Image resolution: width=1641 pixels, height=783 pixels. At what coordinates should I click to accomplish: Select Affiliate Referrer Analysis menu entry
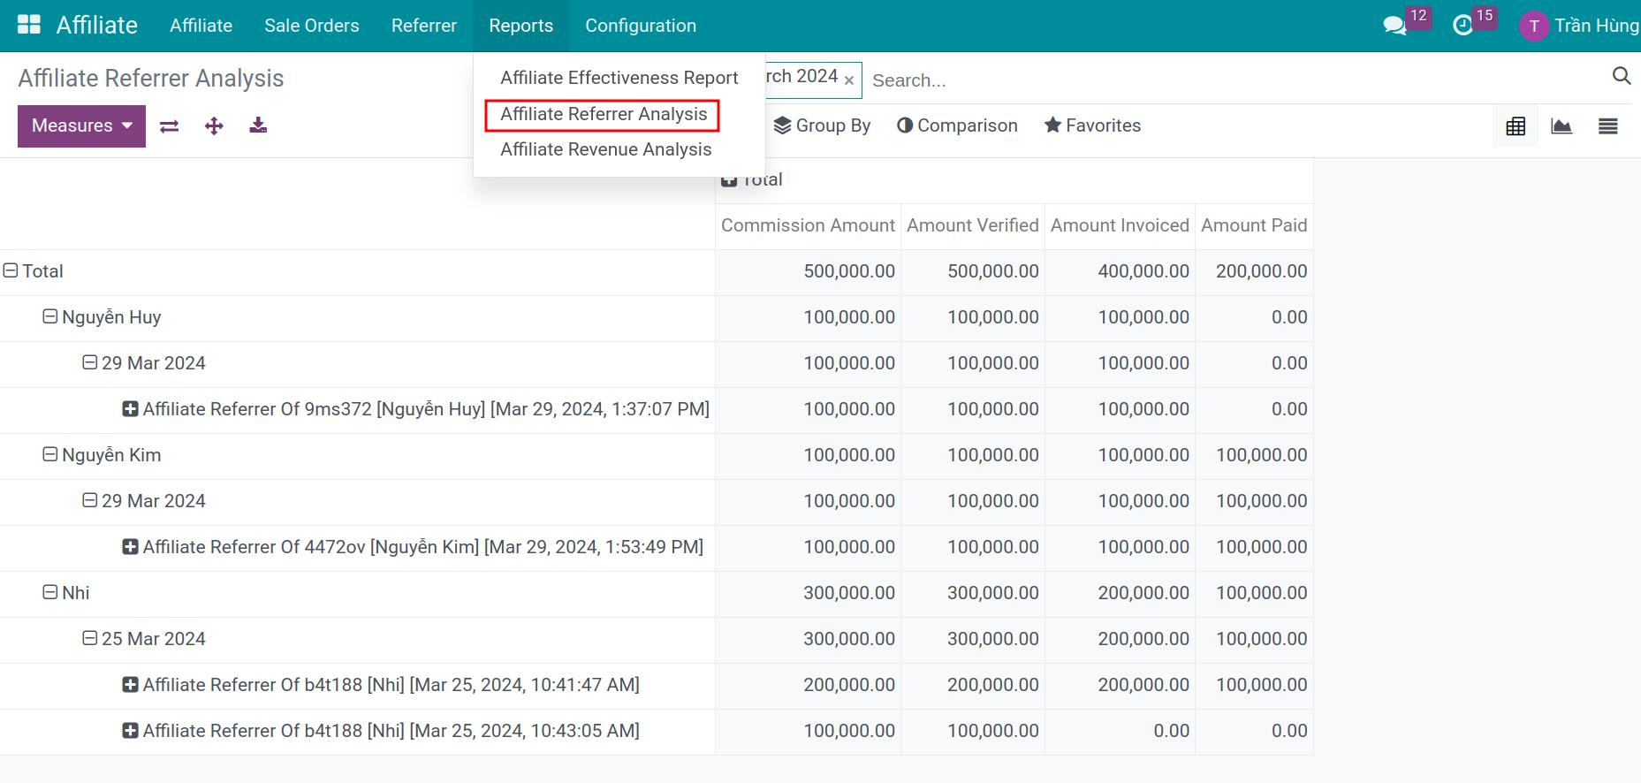pyautogui.click(x=604, y=114)
